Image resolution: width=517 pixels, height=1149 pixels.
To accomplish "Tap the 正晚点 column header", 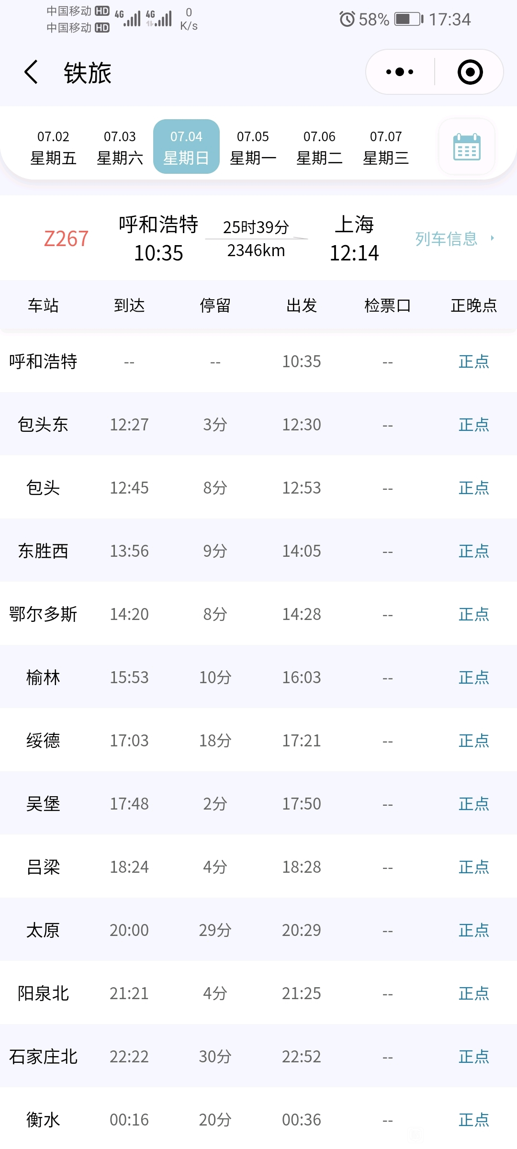I will coord(474,305).
